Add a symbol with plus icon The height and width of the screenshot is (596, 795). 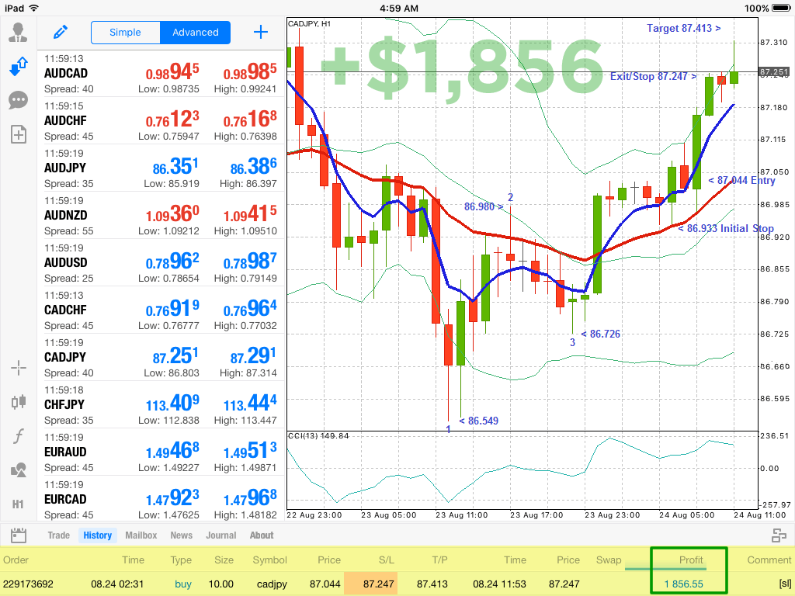pos(261,32)
